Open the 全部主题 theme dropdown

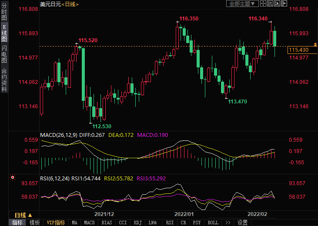pyautogui.click(x=242, y=3)
